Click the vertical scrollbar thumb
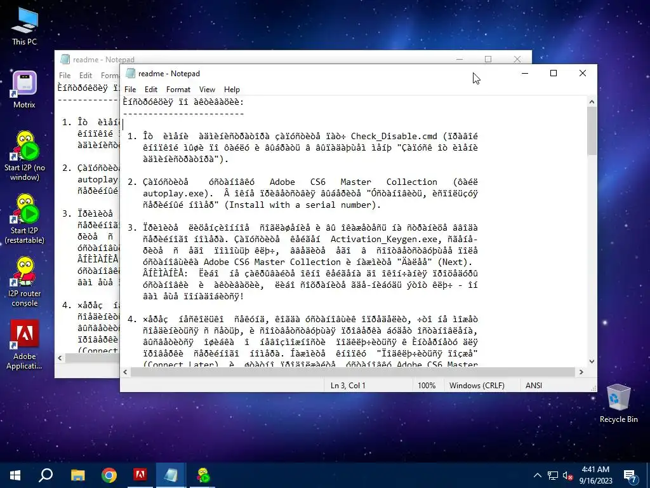Screen dimensions: 650x488 coord(592,131)
